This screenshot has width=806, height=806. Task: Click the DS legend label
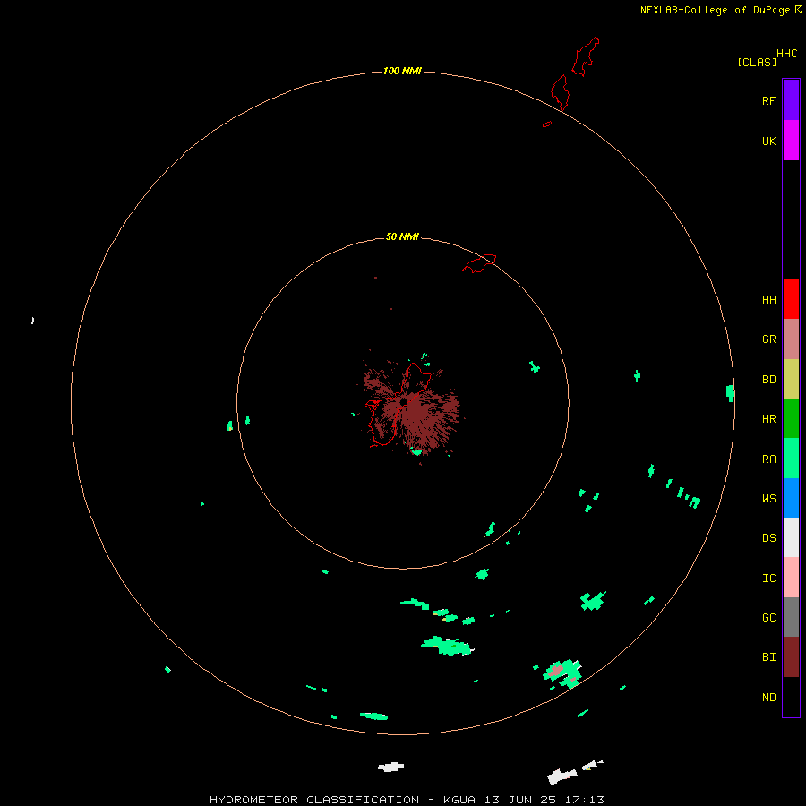[x=768, y=537]
